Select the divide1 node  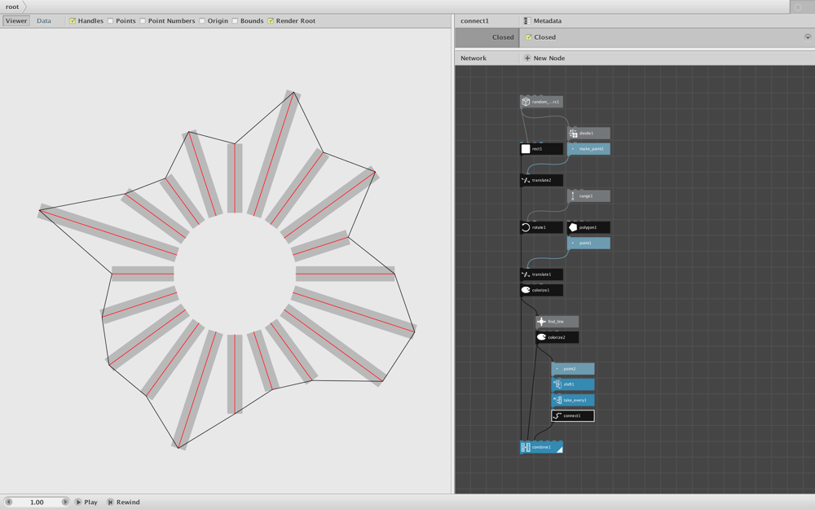pyautogui.click(x=588, y=134)
